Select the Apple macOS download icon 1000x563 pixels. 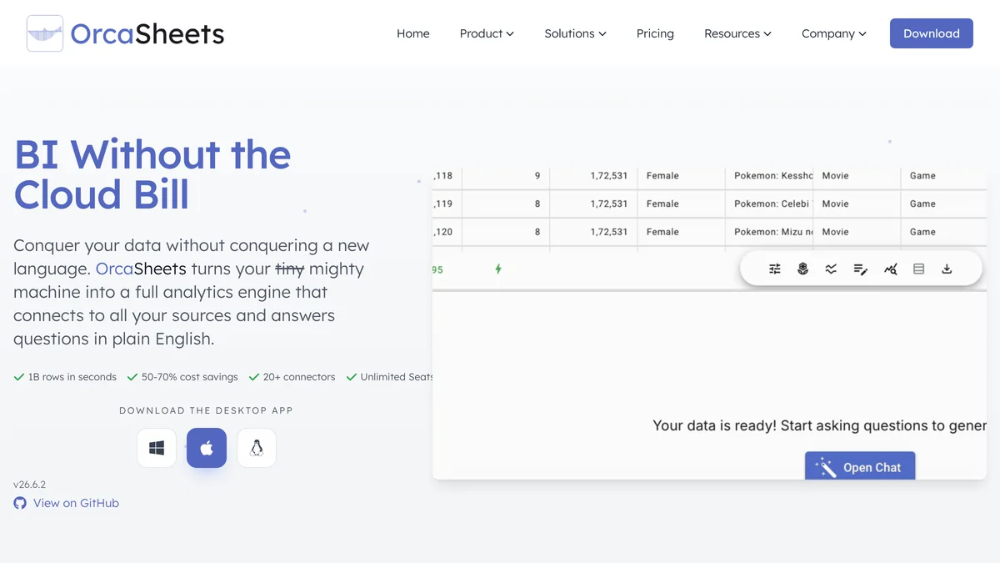tap(207, 448)
